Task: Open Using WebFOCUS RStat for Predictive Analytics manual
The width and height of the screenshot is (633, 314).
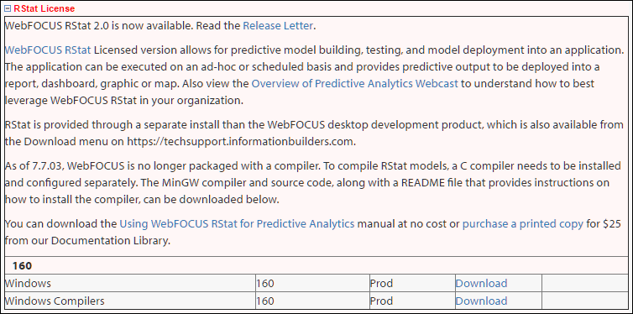Action: [x=237, y=223]
